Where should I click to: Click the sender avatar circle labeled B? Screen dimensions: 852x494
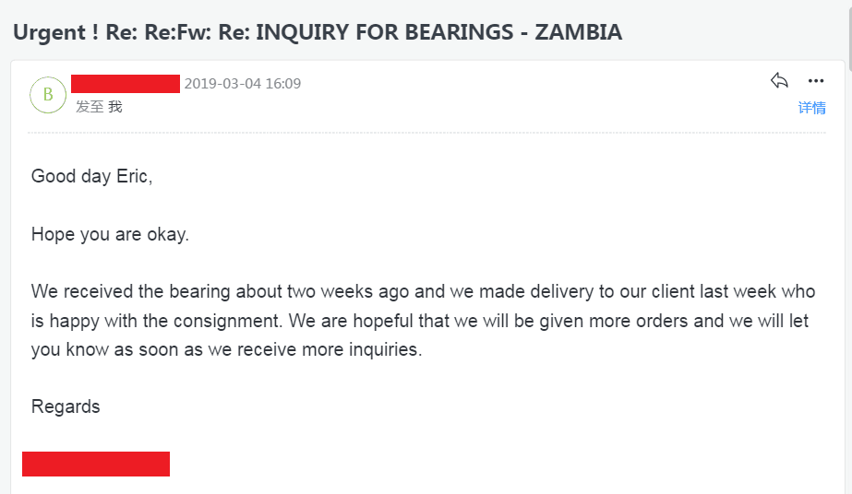[48, 95]
